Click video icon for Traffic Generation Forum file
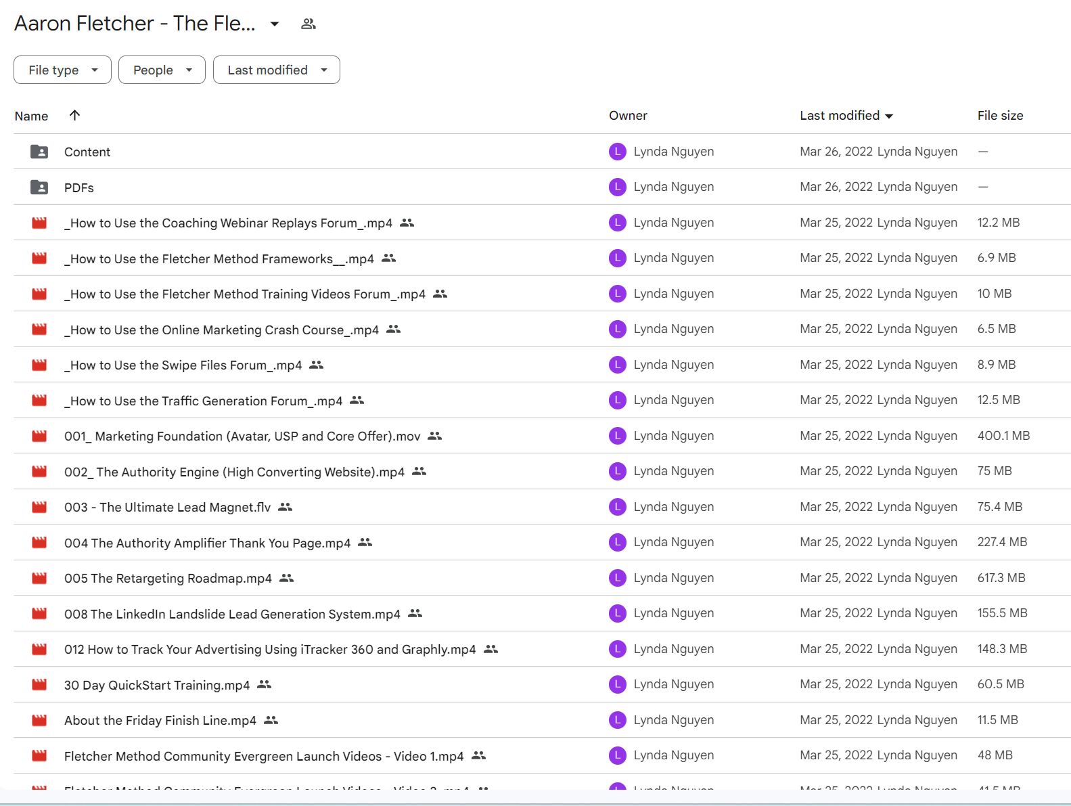The height and width of the screenshot is (806, 1071). [39, 401]
